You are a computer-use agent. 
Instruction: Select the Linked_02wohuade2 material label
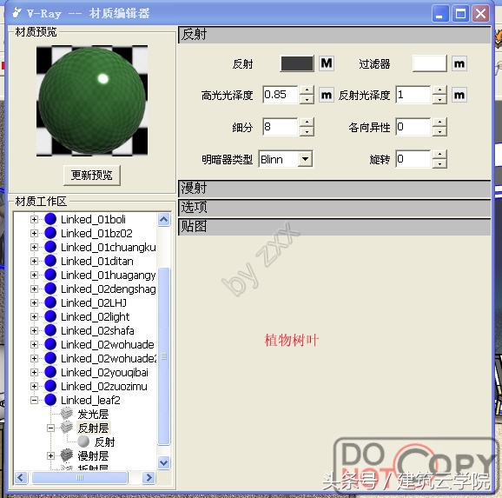point(109,358)
